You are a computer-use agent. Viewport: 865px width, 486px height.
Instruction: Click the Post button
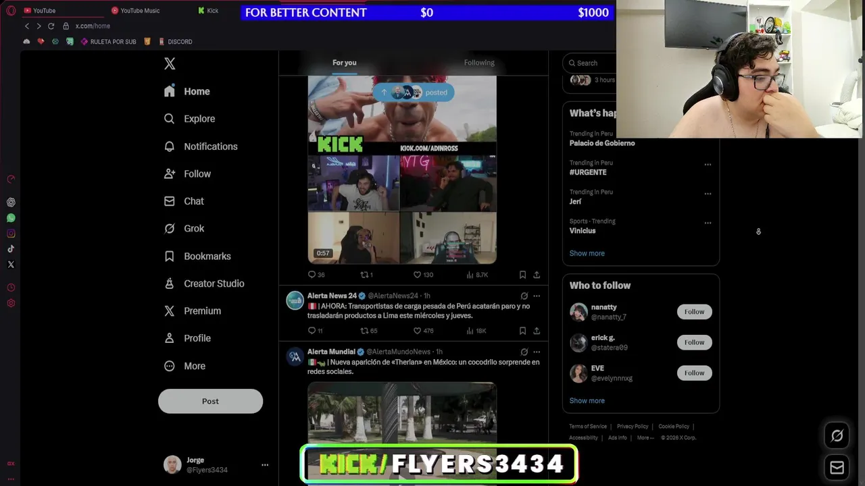pos(210,401)
